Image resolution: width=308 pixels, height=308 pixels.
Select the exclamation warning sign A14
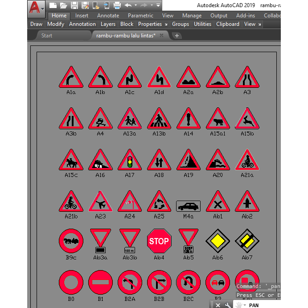click(189, 119)
